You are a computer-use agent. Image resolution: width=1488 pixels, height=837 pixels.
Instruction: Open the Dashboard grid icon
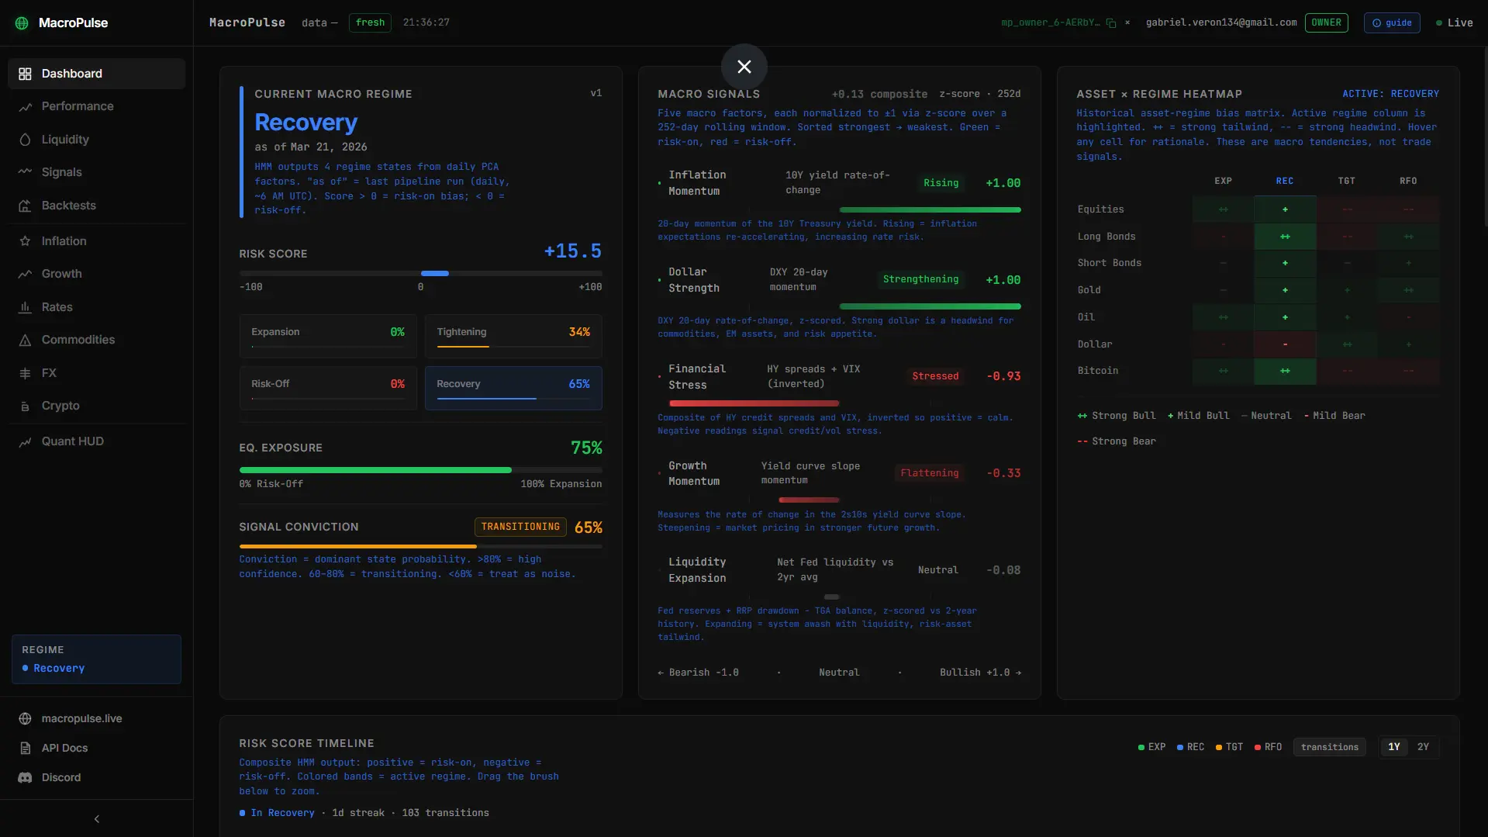[25, 74]
